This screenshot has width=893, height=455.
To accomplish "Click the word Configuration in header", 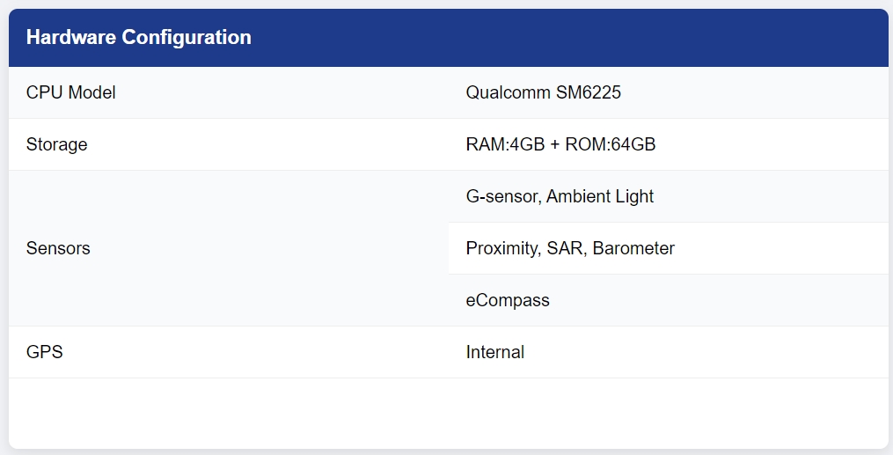I will tap(187, 38).
